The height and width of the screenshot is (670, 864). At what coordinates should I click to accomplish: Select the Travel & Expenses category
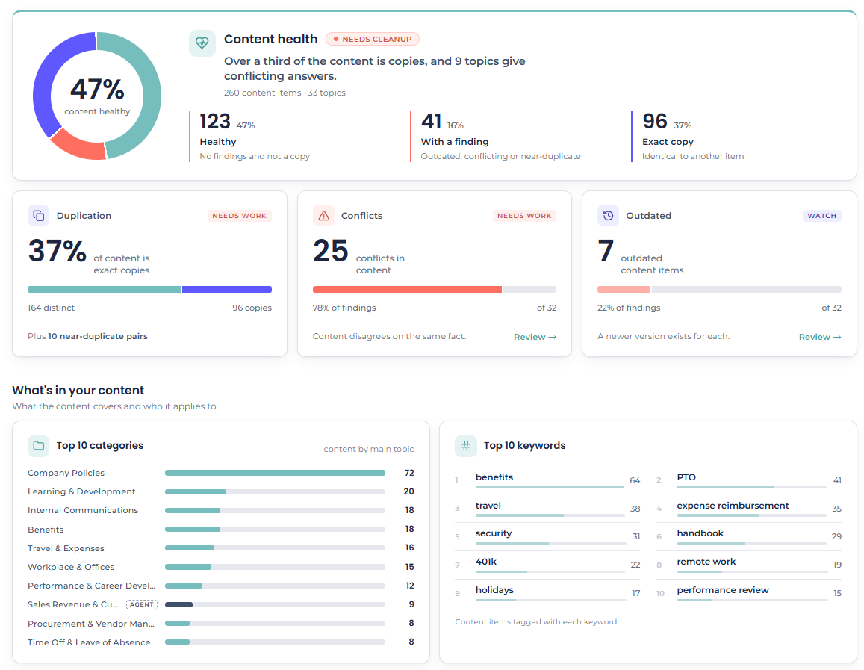point(221,548)
